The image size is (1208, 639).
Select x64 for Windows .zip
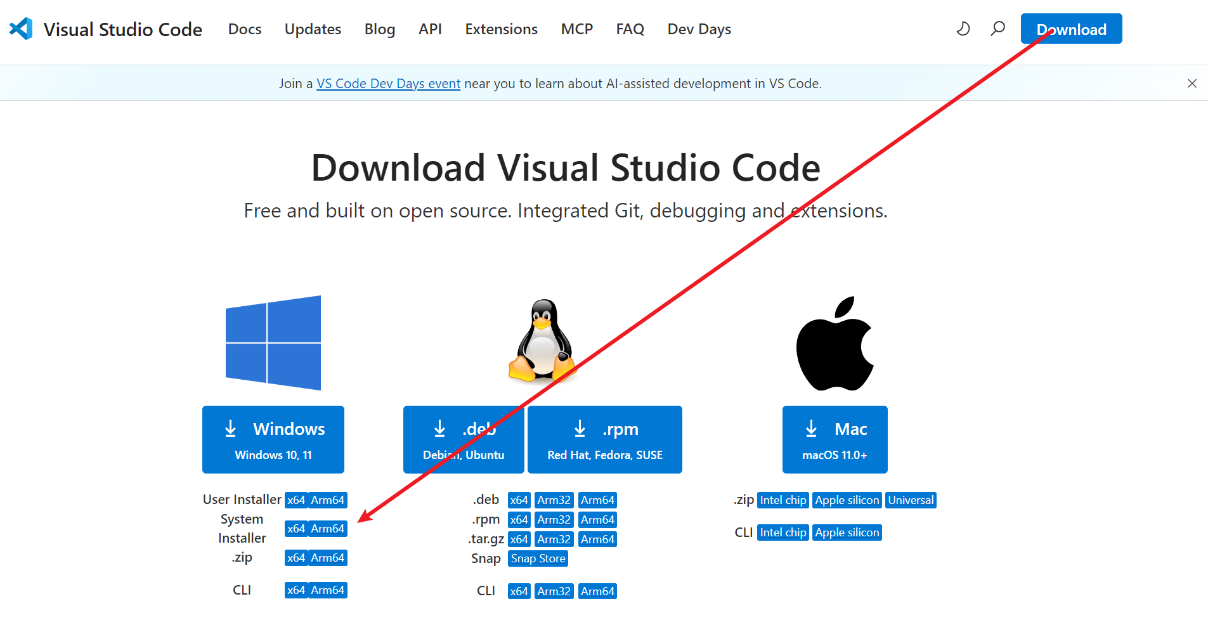point(296,558)
